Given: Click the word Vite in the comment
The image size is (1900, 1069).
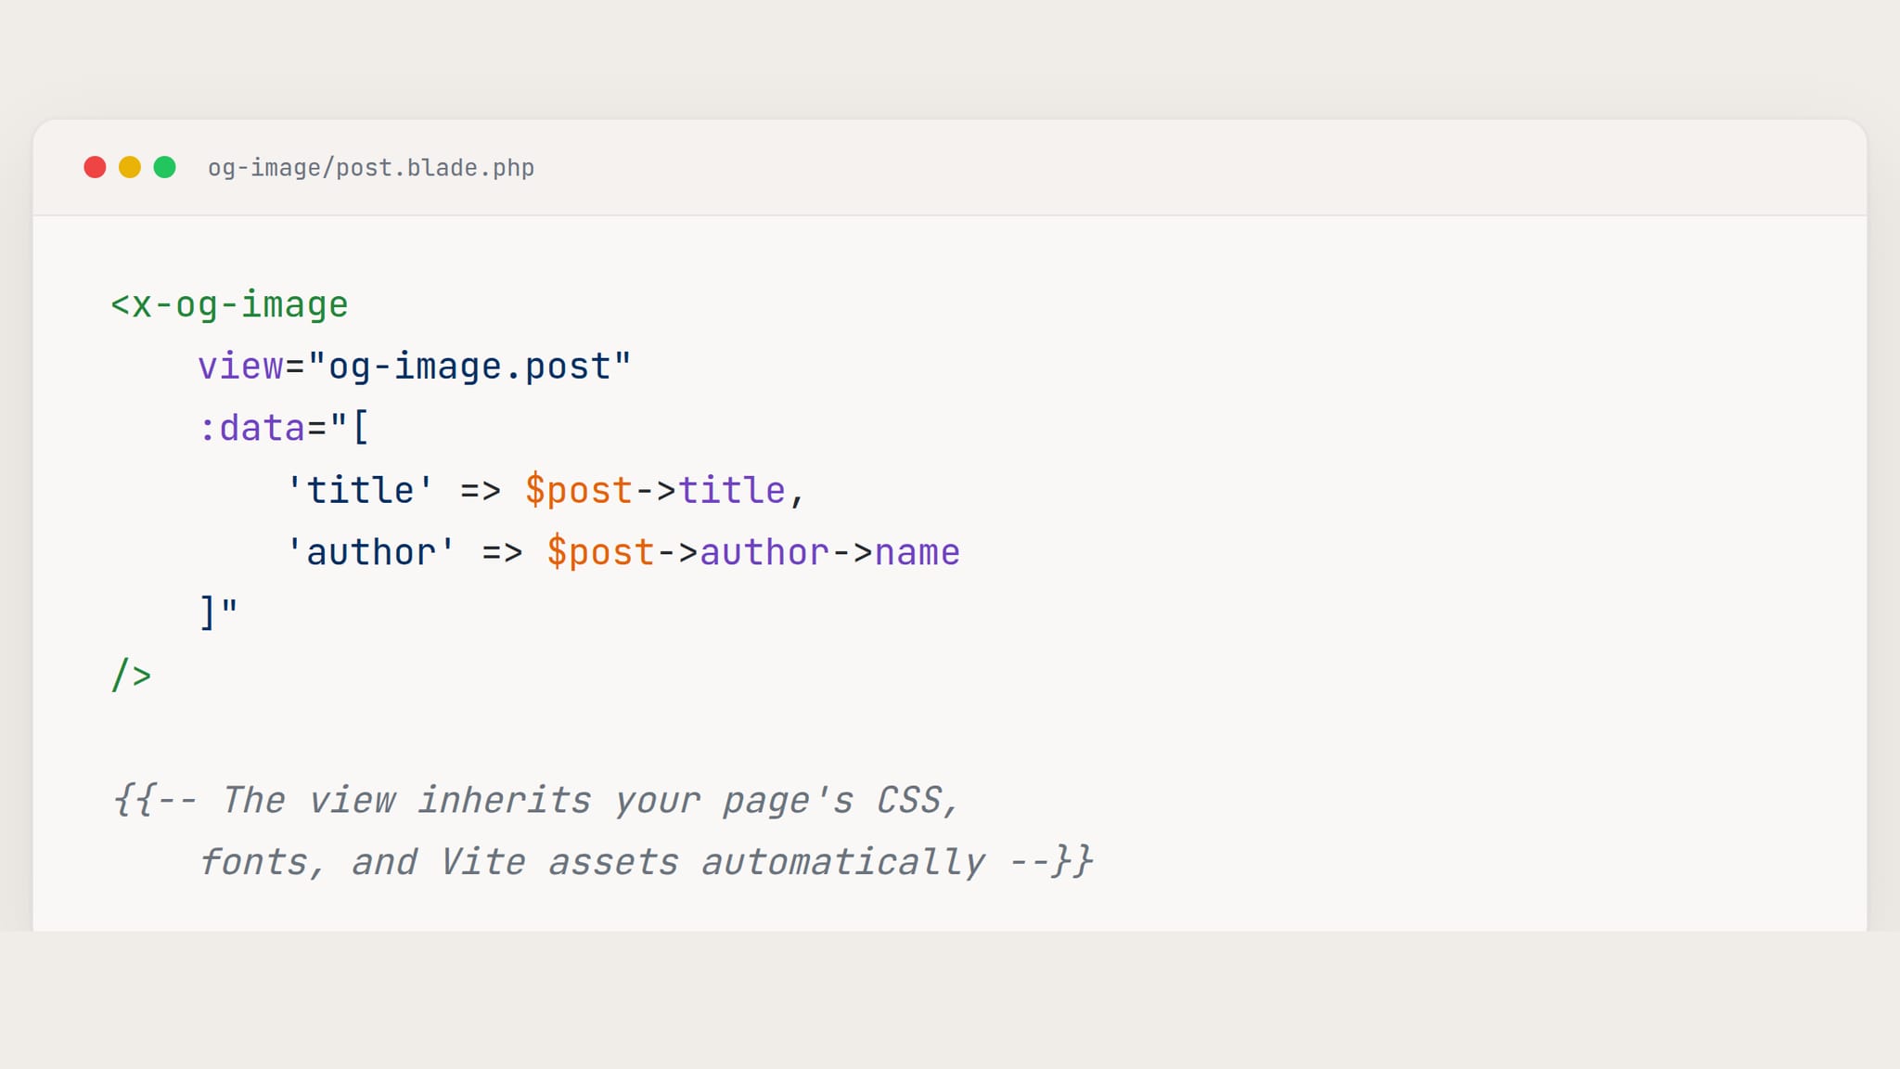Looking at the screenshot, I should coord(482,862).
